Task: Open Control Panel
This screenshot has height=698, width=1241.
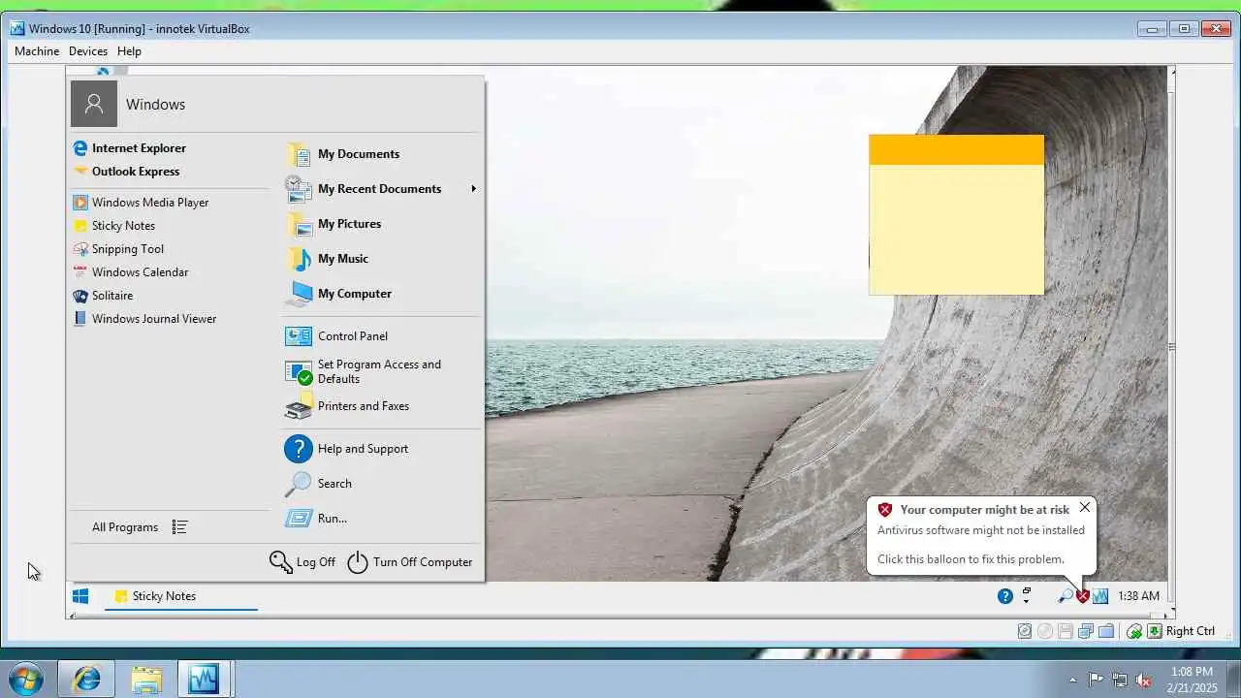Action: coord(336,336)
